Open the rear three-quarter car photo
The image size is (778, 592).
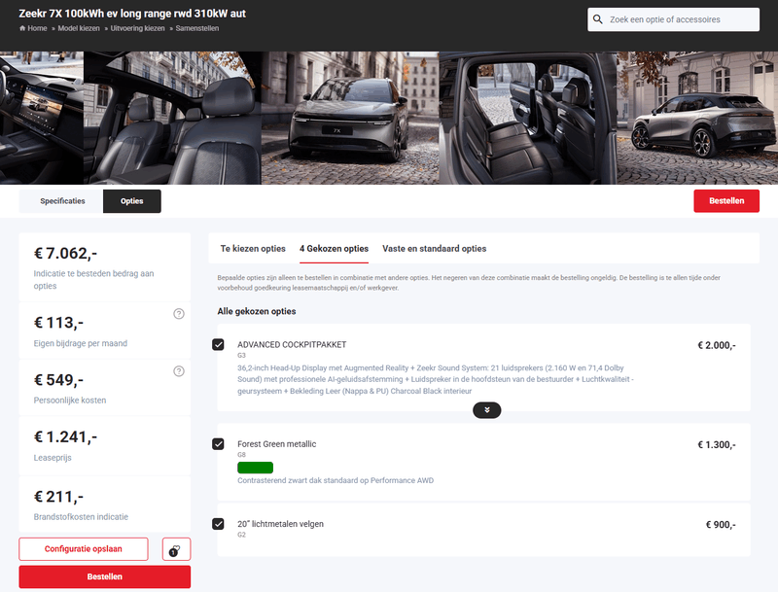click(x=697, y=118)
